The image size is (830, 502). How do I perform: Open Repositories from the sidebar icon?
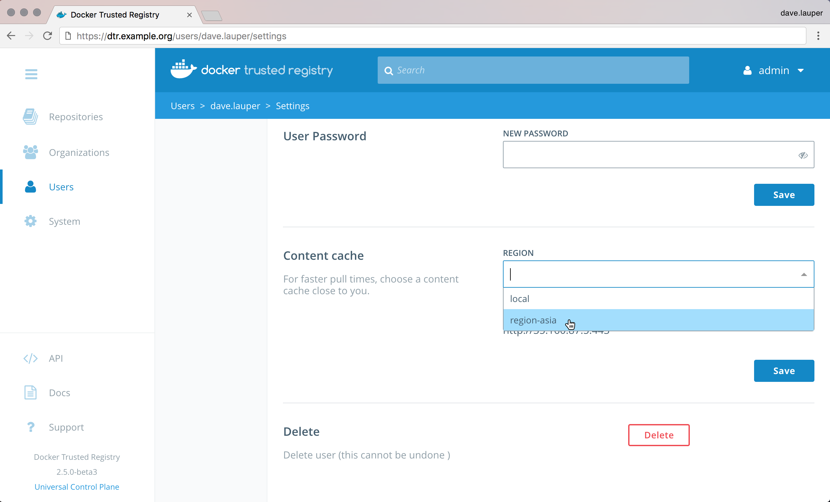pos(30,117)
